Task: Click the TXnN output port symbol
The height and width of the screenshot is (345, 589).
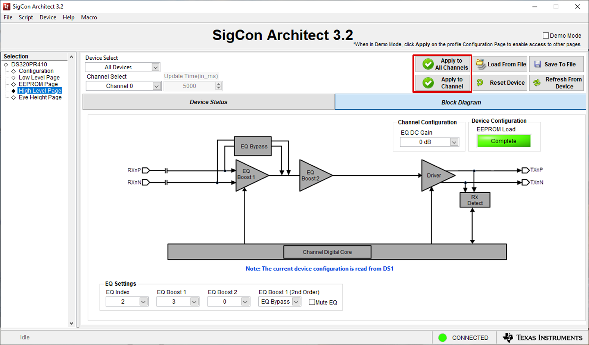Action: tap(526, 183)
